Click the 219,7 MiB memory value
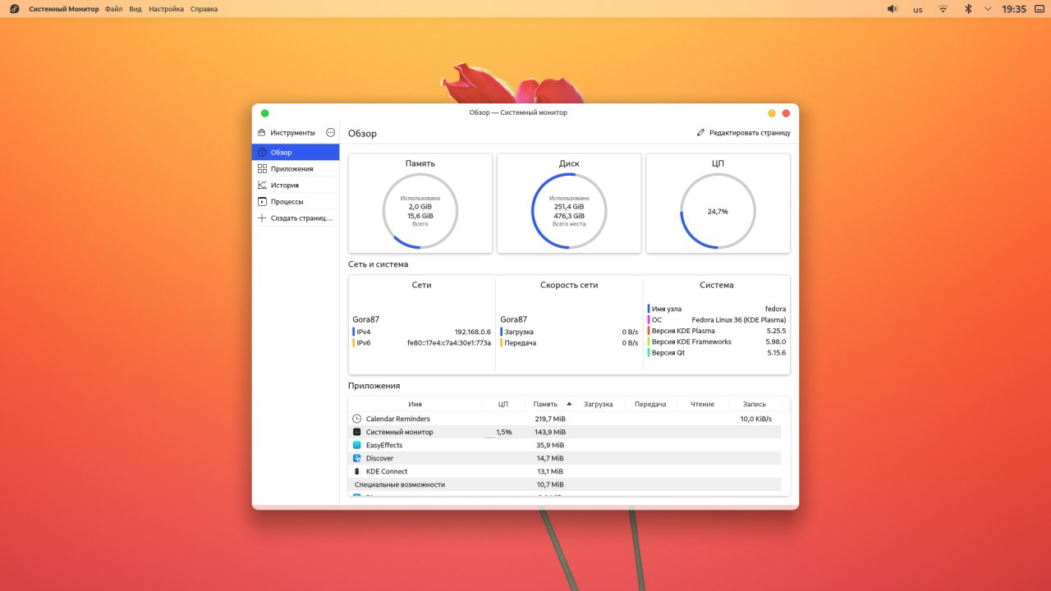 [x=550, y=419]
